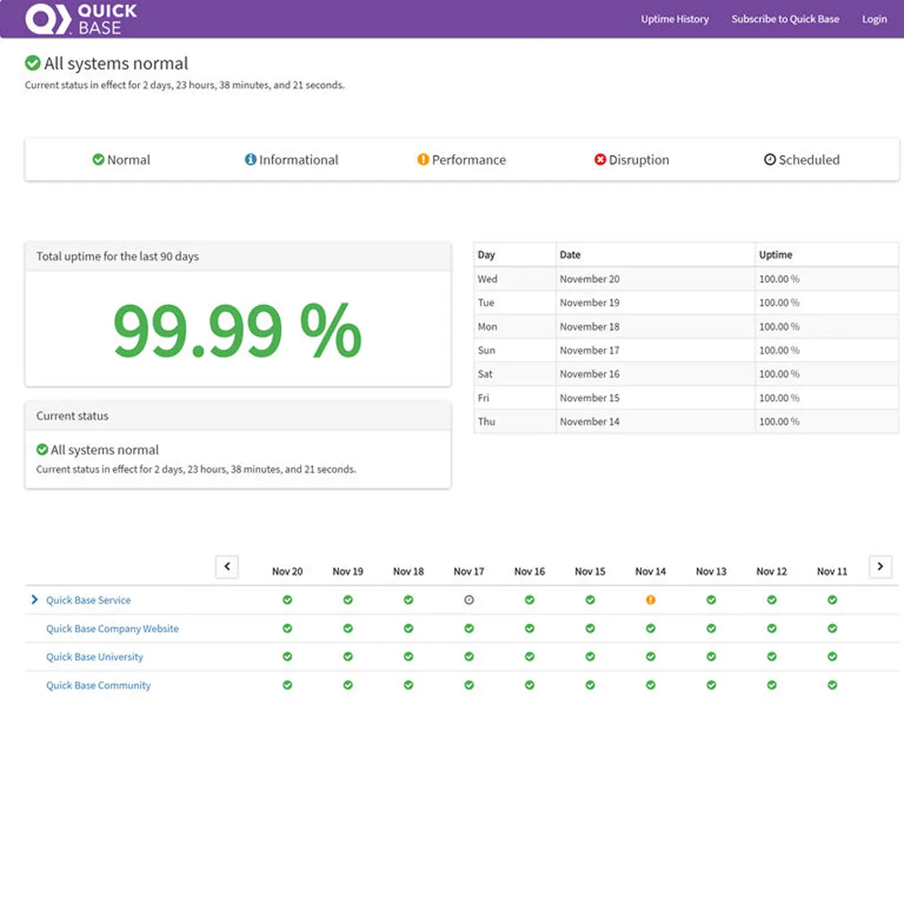Click the scheduled clock icon on Nov 17
904x904 pixels.
tap(469, 600)
